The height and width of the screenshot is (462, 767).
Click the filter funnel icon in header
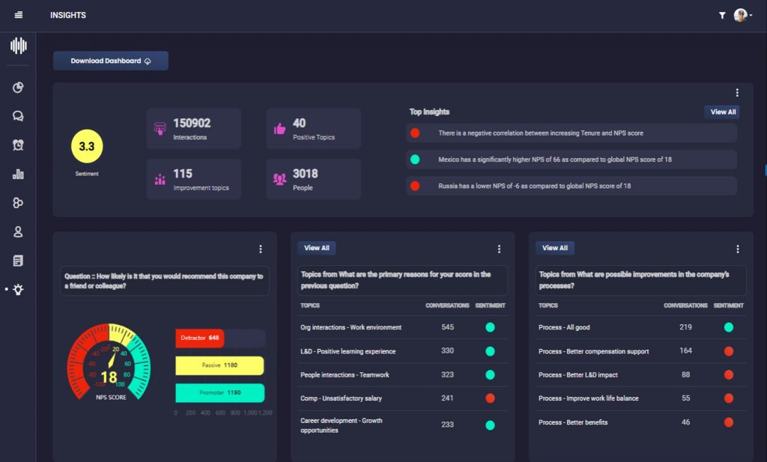click(x=722, y=15)
